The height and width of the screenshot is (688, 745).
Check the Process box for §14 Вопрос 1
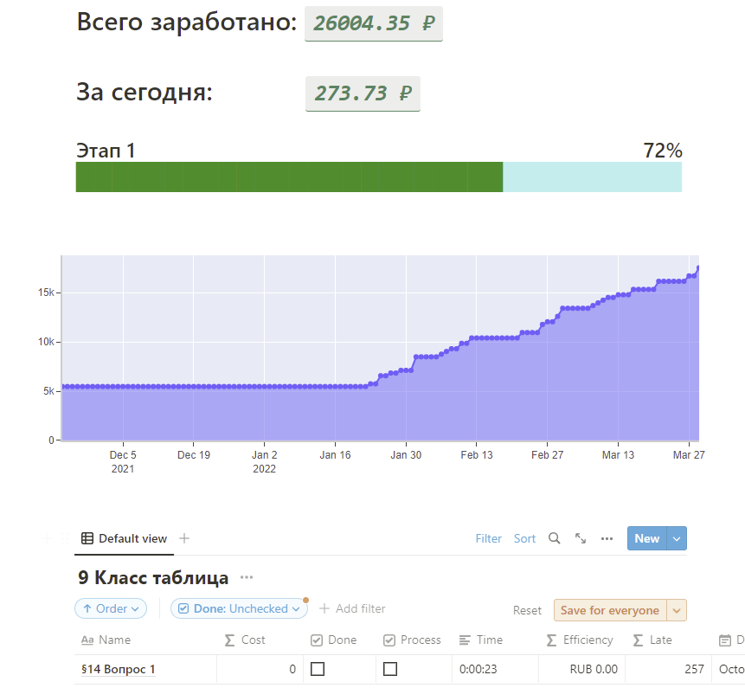pyautogui.click(x=390, y=669)
